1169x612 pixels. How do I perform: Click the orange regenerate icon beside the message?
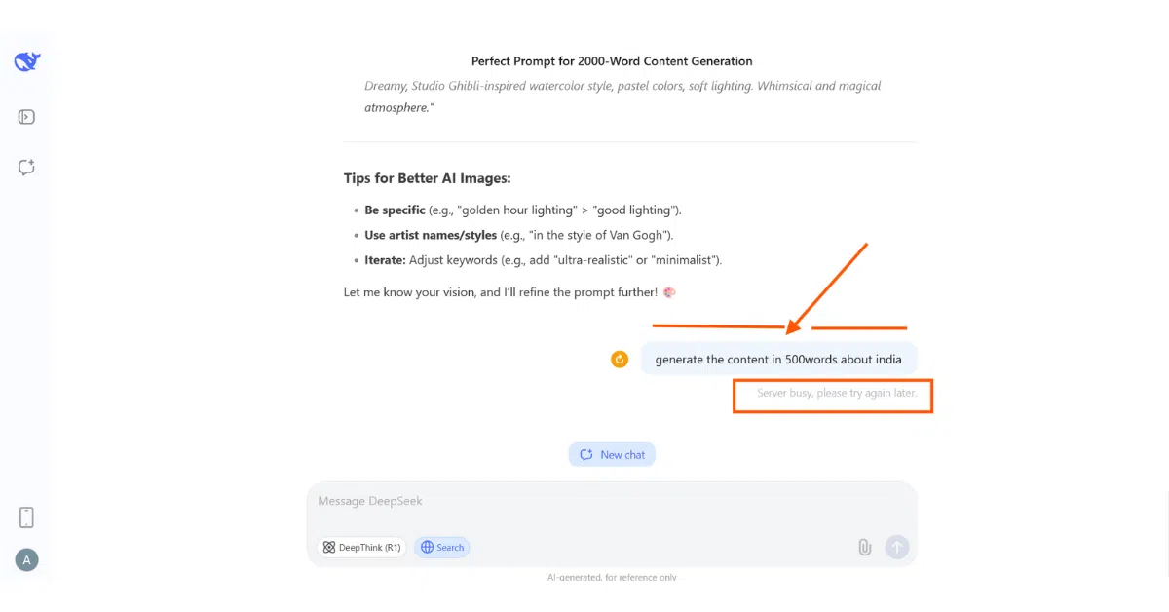[620, 360]
